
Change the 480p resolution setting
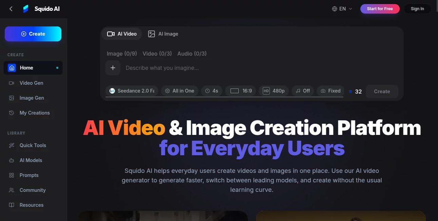[x=274, y=91]
